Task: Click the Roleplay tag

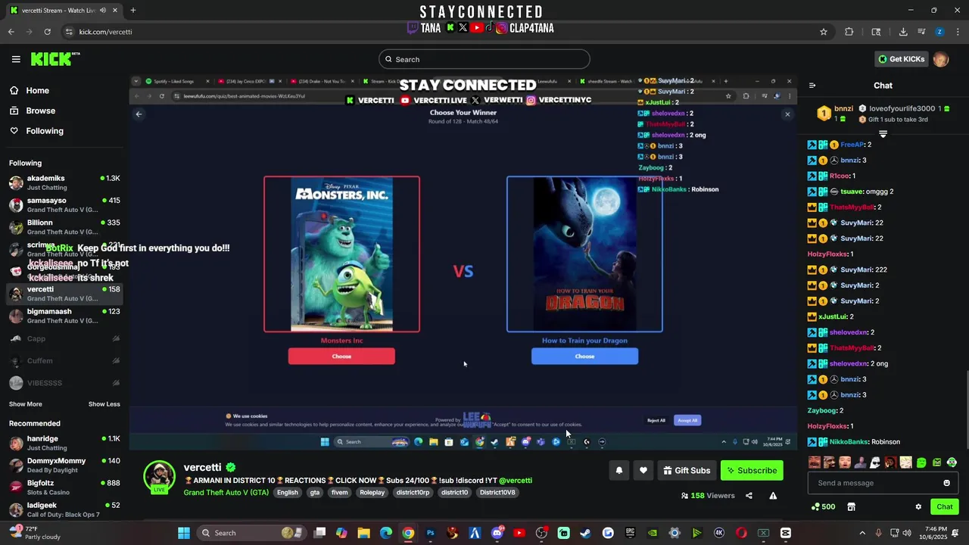Action: (x=372, y=493)
